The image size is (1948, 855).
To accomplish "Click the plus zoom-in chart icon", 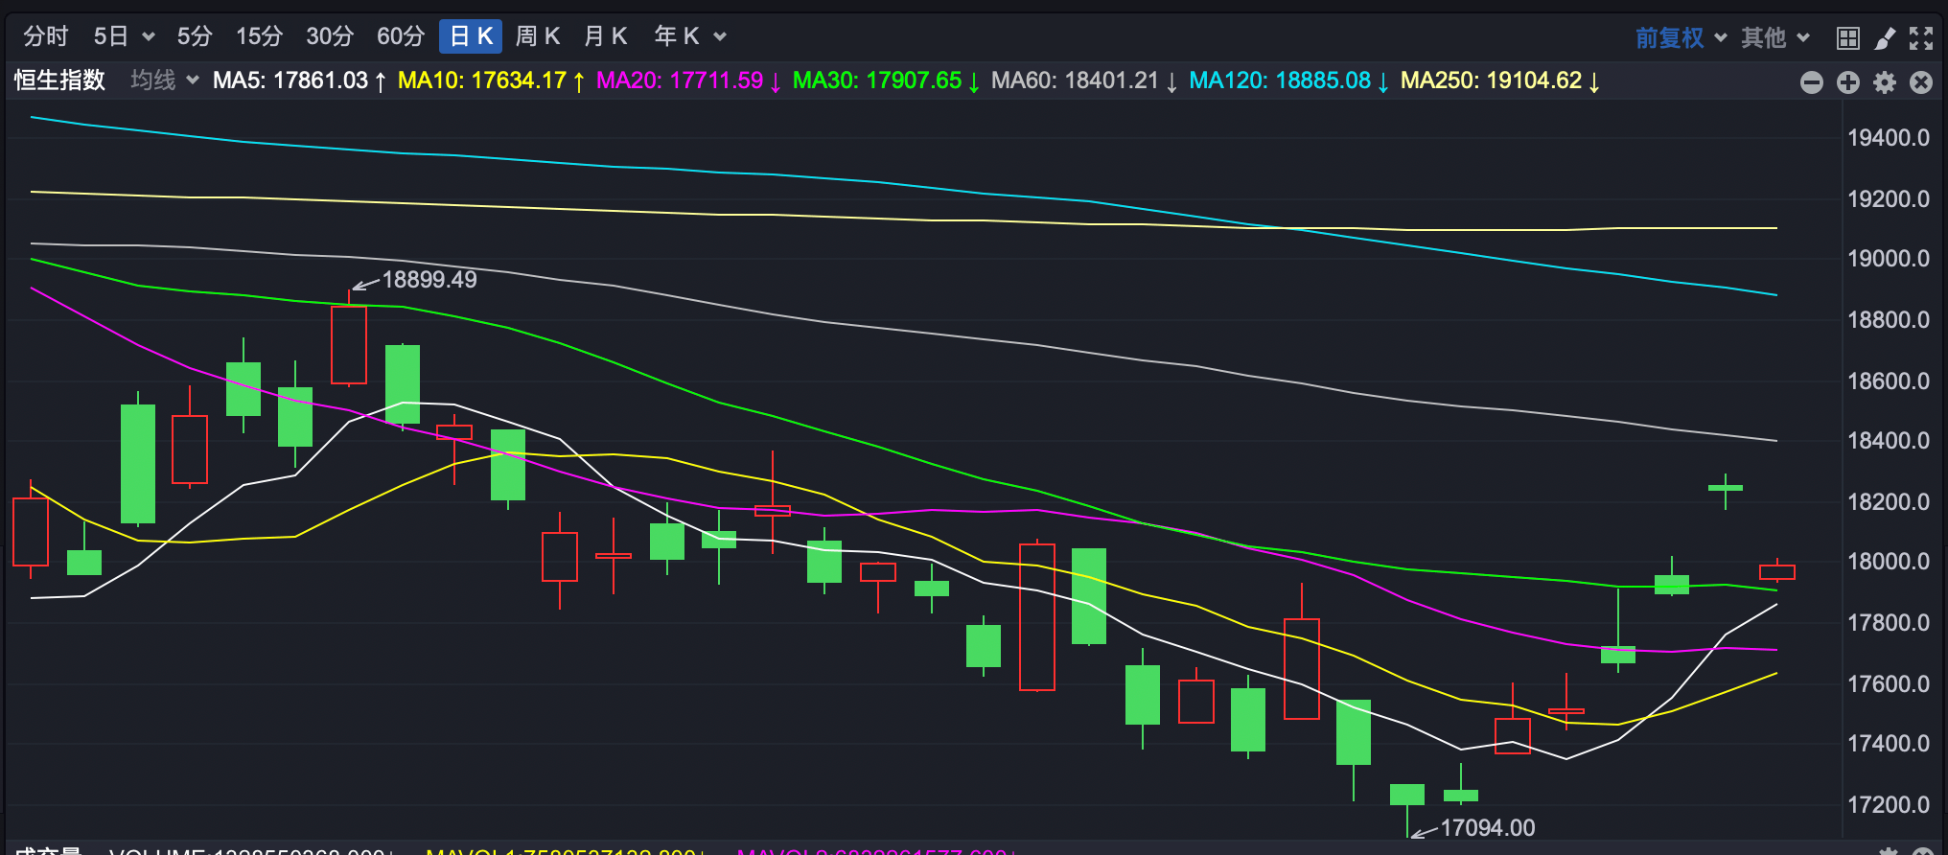I will 1847,82.
